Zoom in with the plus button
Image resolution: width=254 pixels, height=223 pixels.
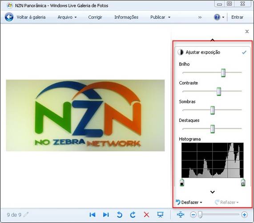(244, 215)
